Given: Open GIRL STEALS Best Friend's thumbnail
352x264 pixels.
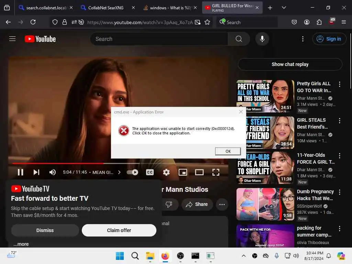Looking at the screenshot, I should pyautogui.click(x=265, y=132).
